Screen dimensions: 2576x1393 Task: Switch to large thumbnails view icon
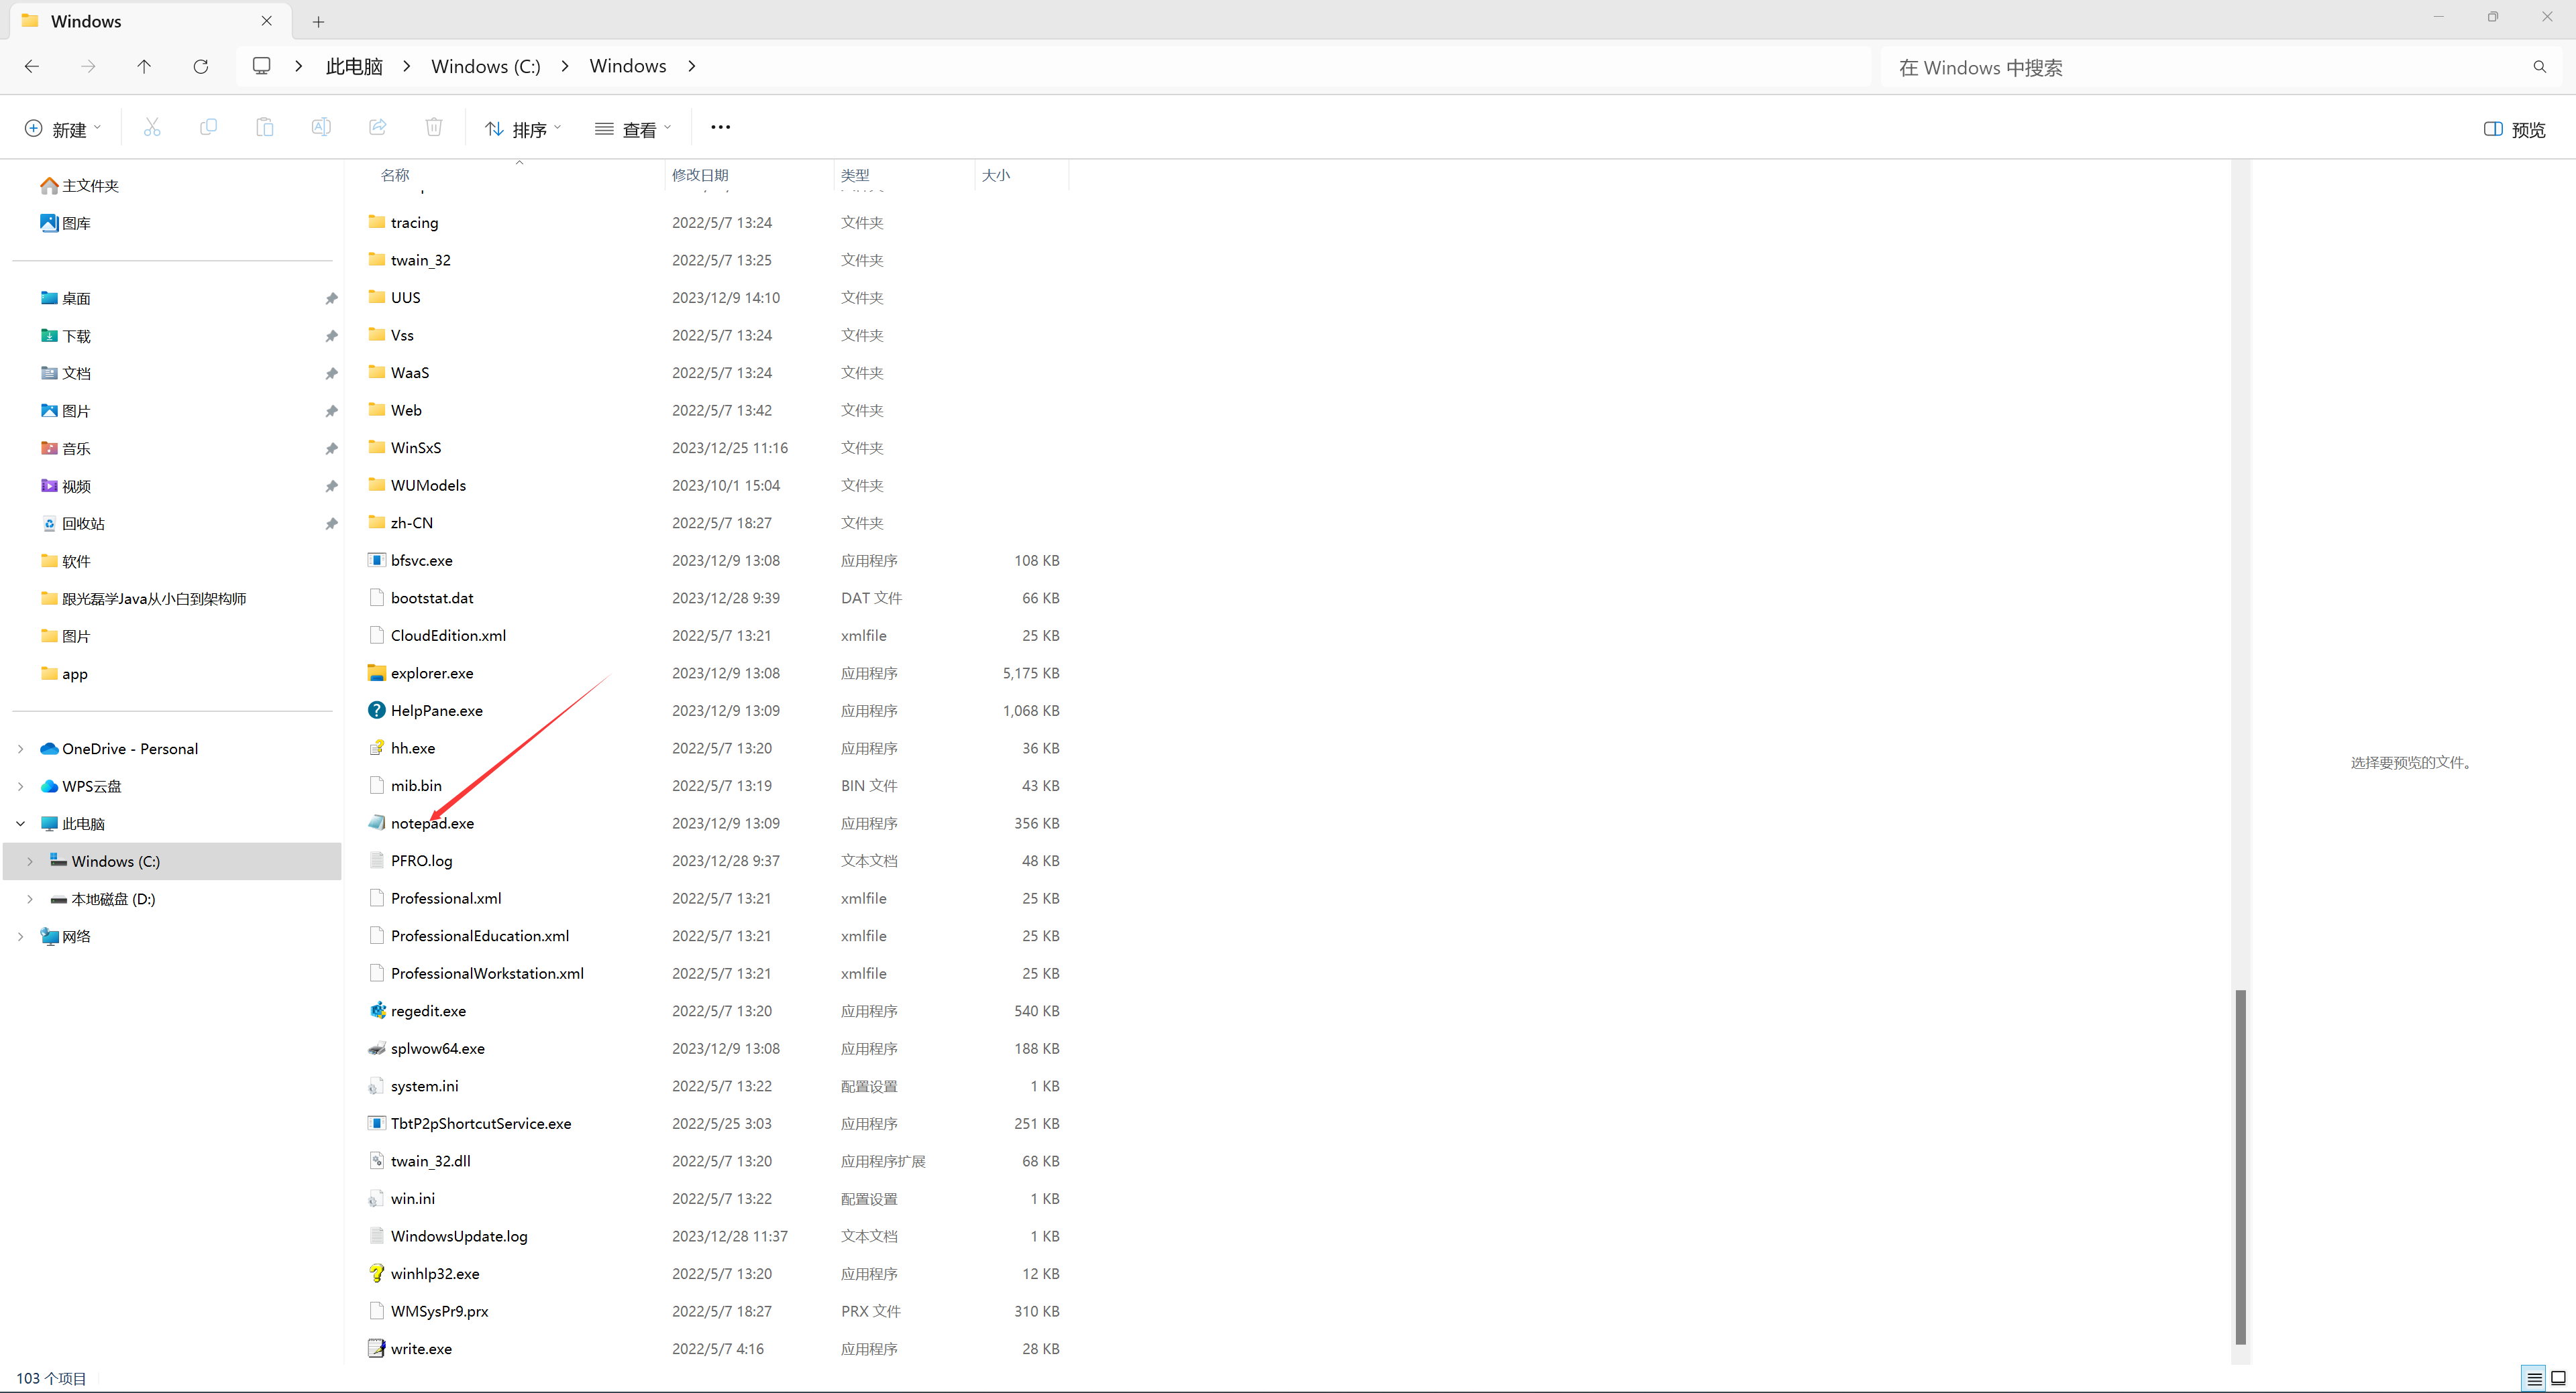tap(2558, 1379)
